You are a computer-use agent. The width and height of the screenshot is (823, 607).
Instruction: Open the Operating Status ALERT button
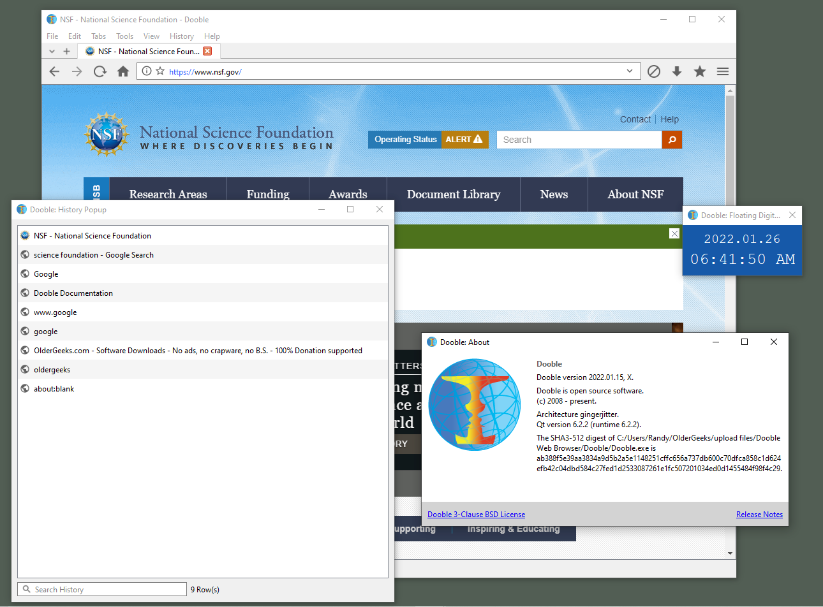click(x=428, y=140)
